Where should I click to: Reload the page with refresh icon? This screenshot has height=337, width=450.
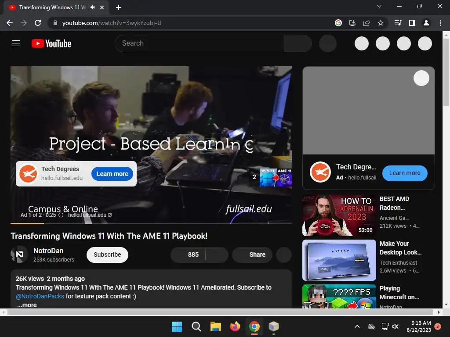coord(38,23)
